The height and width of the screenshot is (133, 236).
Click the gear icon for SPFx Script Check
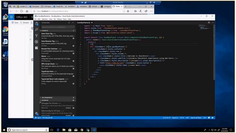click(x=73, y=69)
